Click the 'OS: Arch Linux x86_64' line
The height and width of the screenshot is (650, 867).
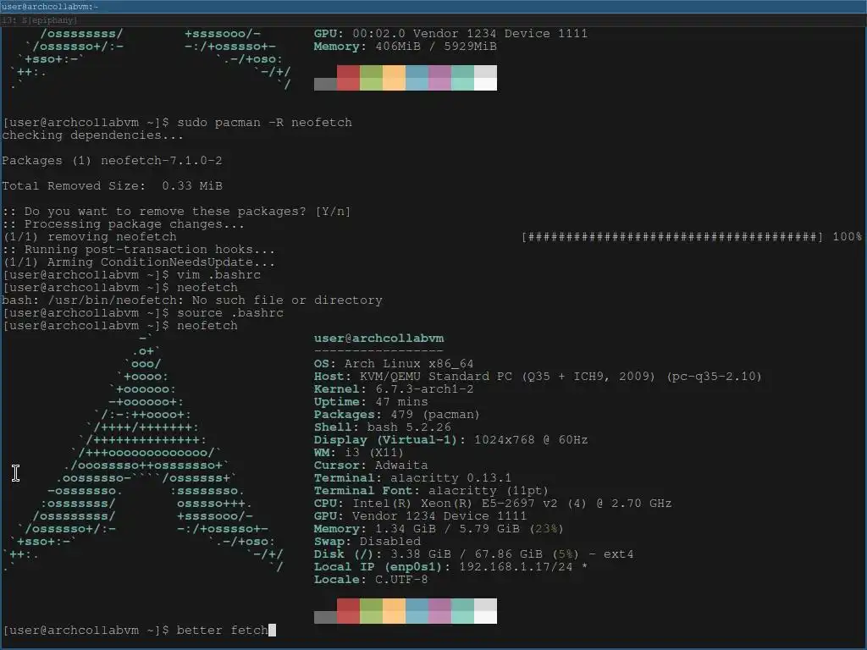pyautogui.click(x=394, y=364)
